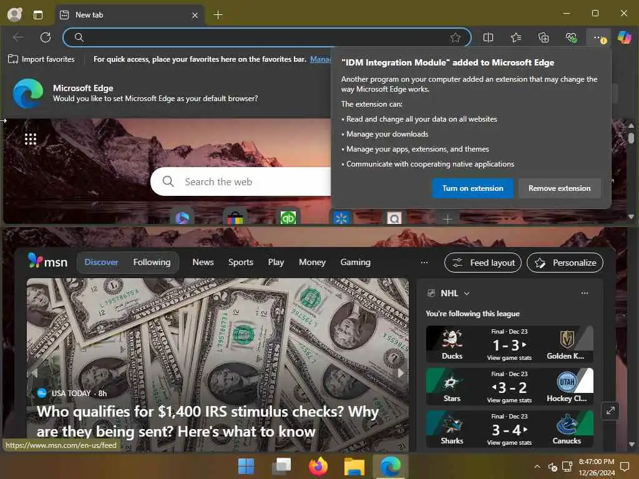Viewport: 639px width, 479px height.
Task: Open the notifications tray icon
Action: (624, 466)
